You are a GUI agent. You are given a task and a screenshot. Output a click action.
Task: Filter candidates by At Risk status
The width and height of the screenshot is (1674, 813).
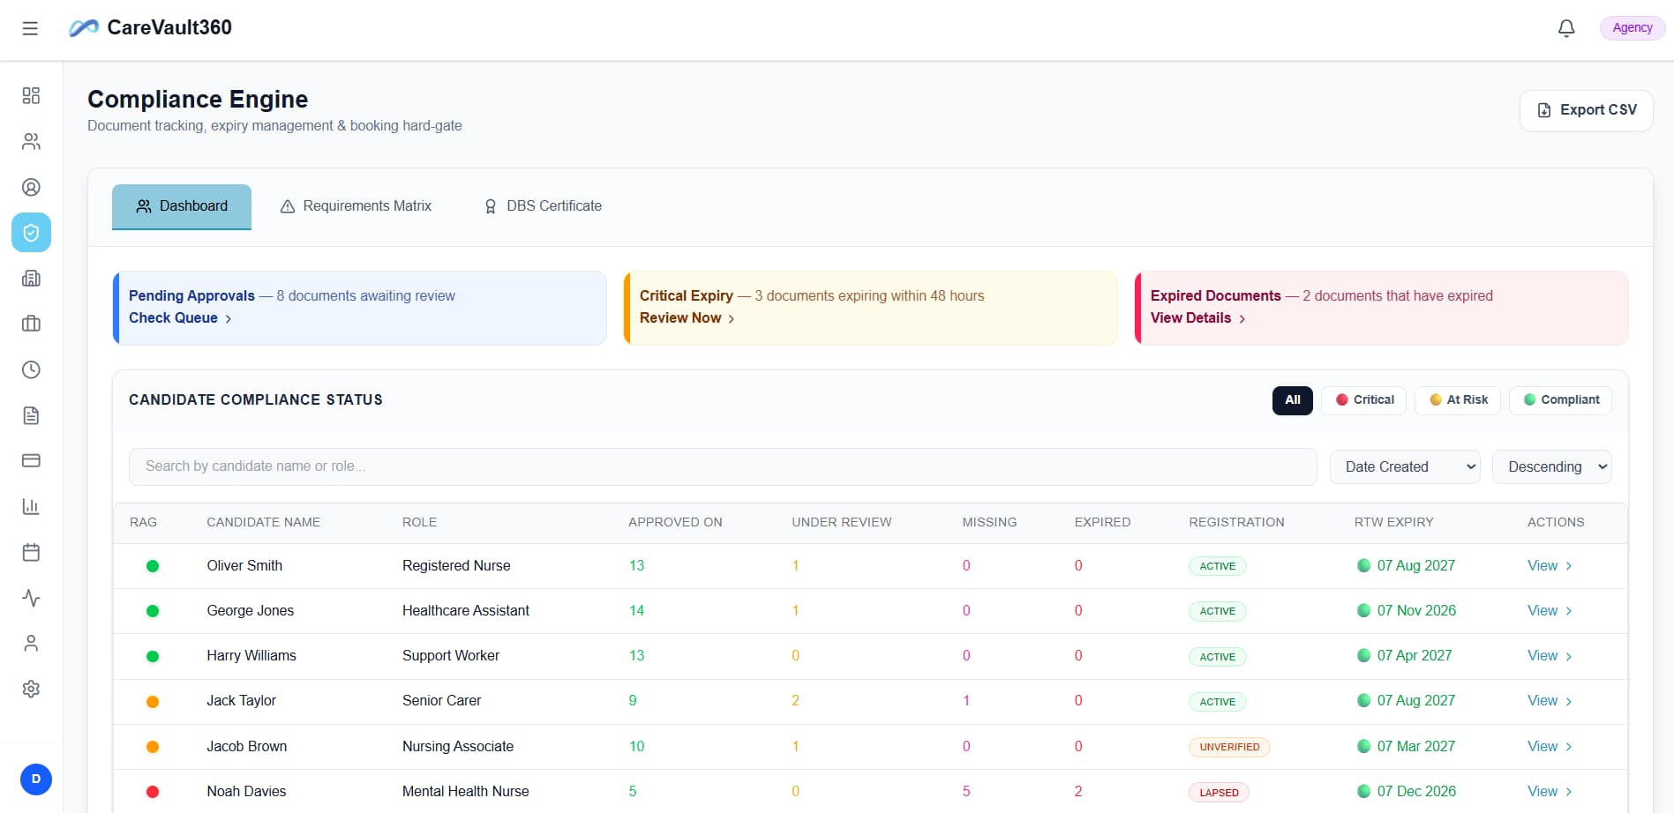1458,400
